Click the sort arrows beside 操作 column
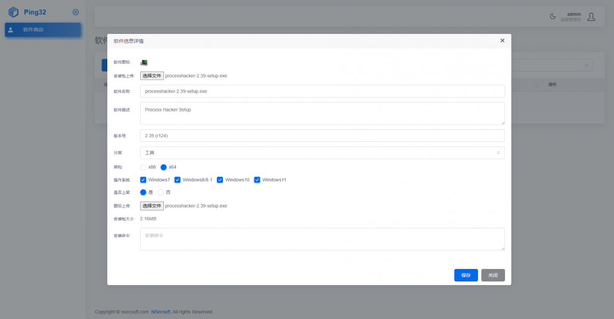 click(x=536, y=85)
